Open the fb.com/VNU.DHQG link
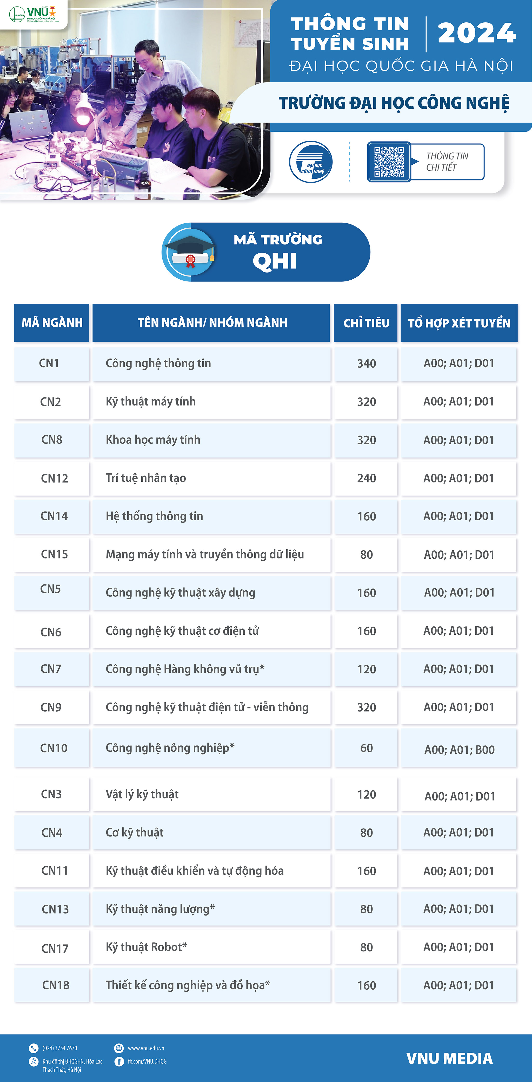The width and height of the screenshot is (532, 1082). [147, 1061]
